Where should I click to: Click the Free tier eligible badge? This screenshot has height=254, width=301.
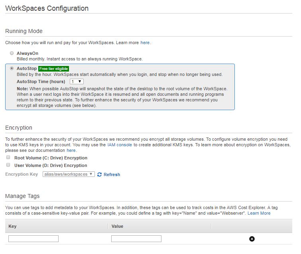pos(53,69)
